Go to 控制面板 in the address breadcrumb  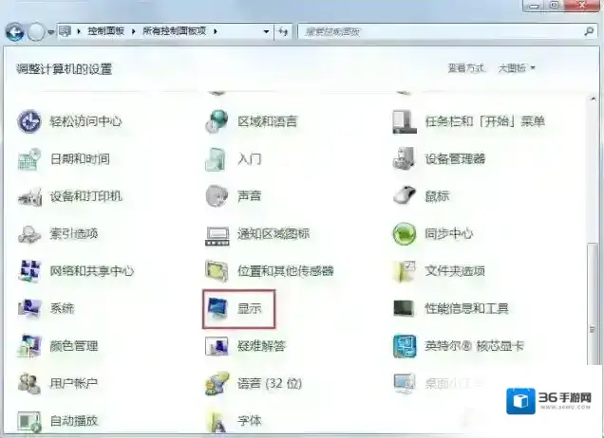tap(105, 31)
